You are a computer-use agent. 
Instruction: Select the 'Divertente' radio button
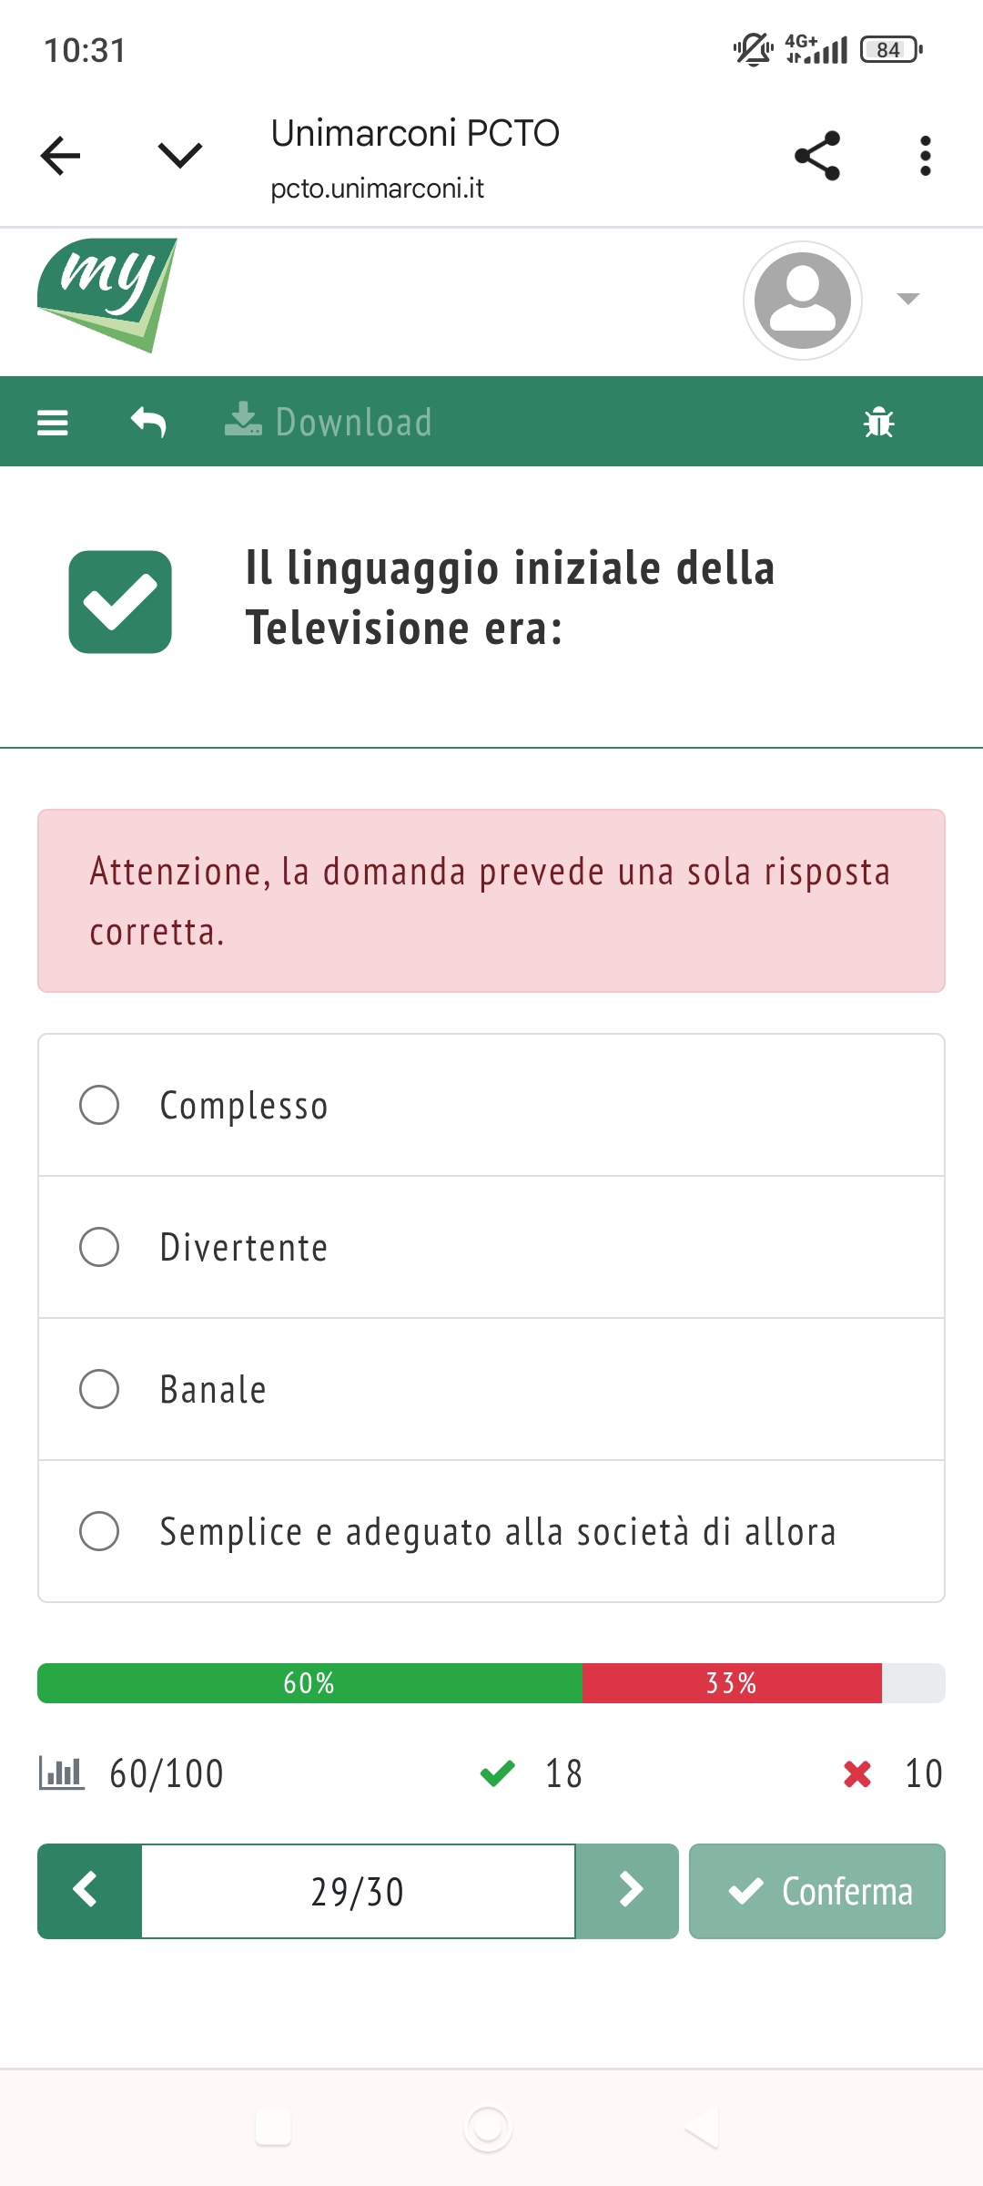pos(99,1247)
